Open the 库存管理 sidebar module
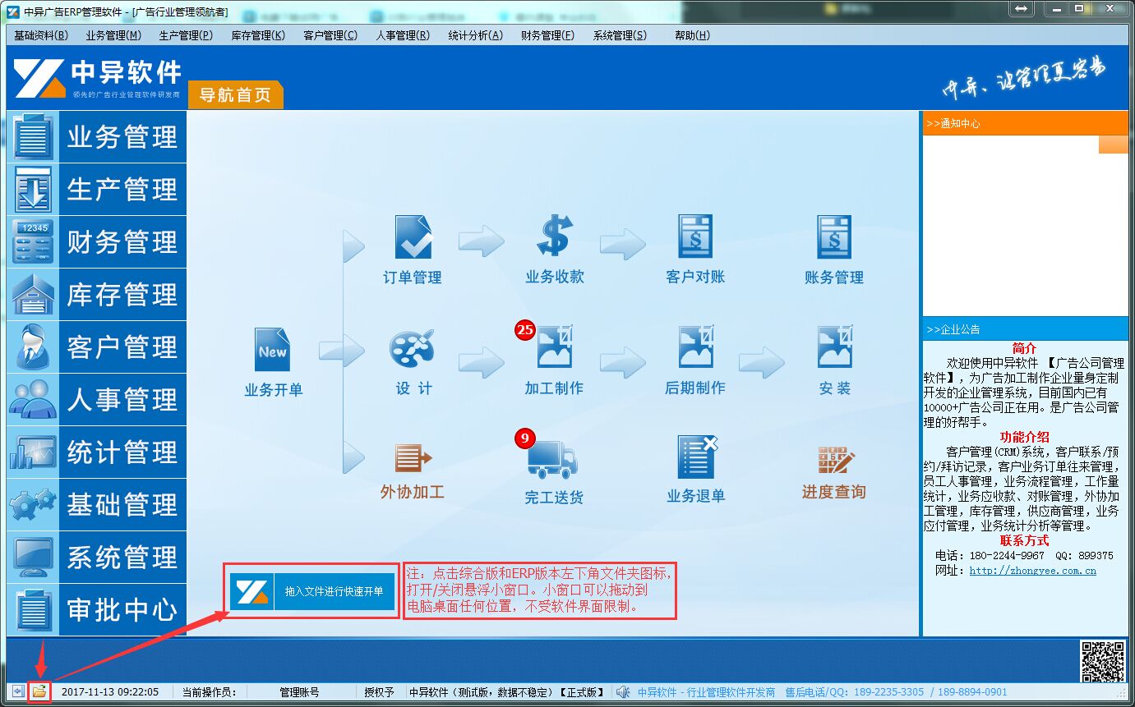 coord(96,294)
